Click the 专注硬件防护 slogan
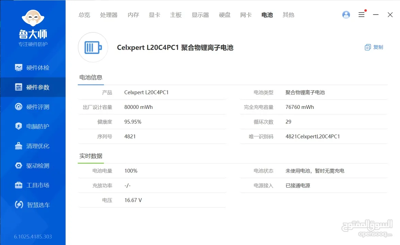This screenshot has width=400, height=245. click(x=33, y=44)
